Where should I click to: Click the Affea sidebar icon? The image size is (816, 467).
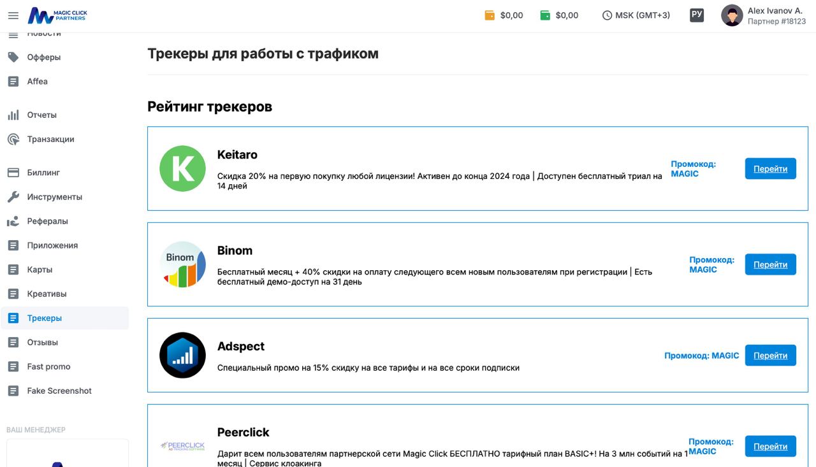tap(13, 82)
